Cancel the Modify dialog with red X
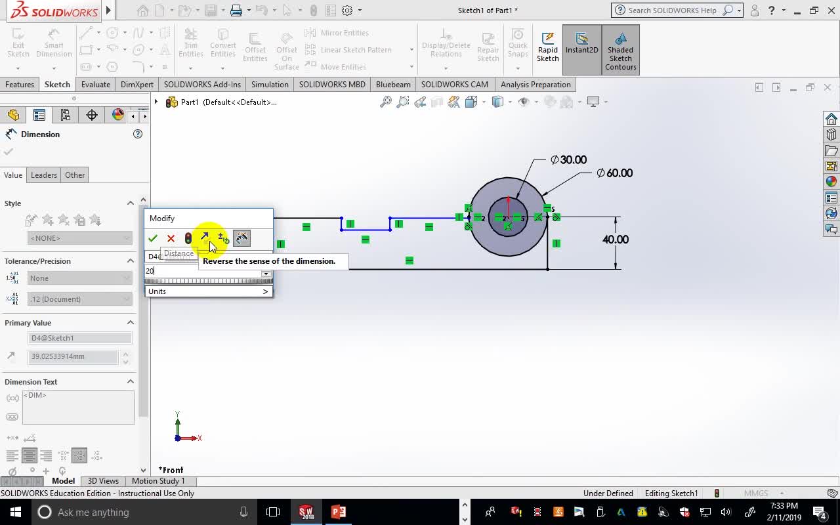The image size is (840, 525). coord(171,238)
